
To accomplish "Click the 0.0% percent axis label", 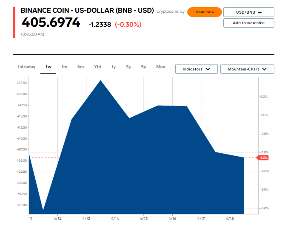I will coord(264,97).
